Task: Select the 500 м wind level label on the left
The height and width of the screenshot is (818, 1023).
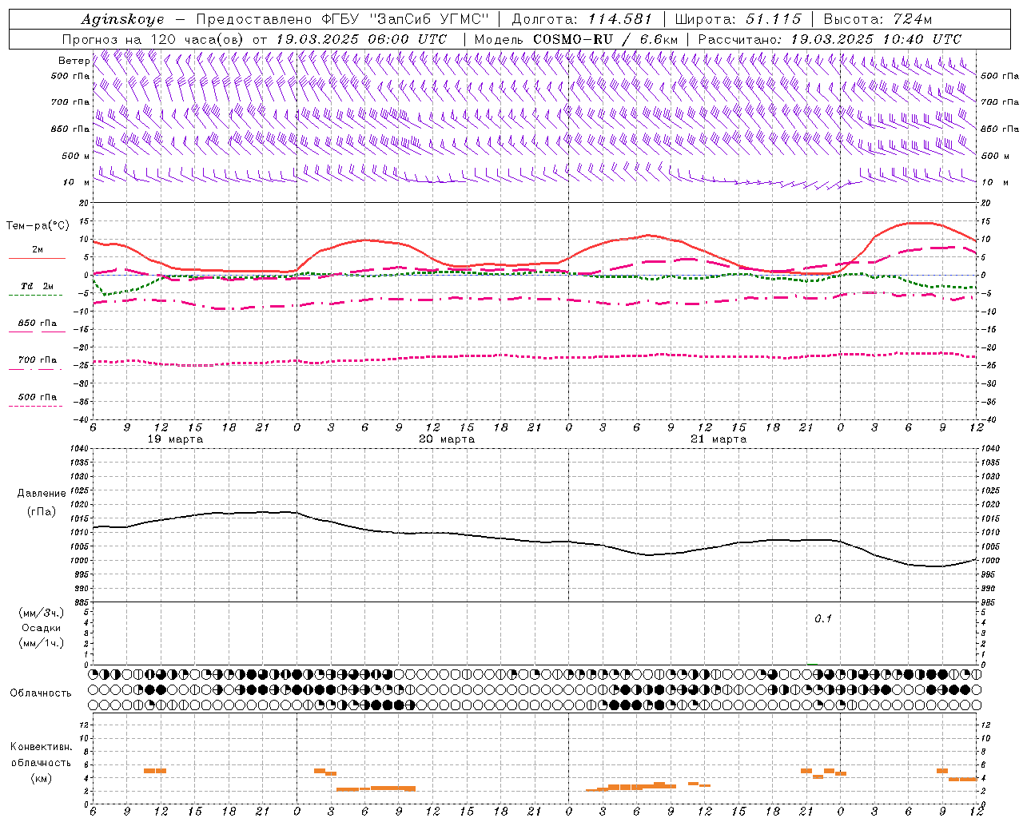Action: [76, 156]
